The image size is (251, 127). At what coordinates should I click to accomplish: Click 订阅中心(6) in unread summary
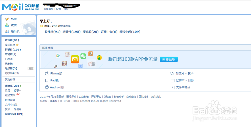[x=109, y=32]
